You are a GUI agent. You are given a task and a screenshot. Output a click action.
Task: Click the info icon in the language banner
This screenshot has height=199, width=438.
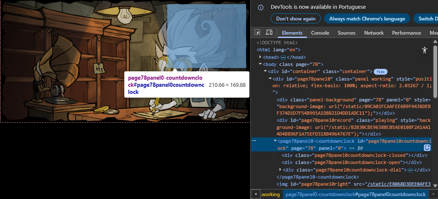tap(261, 7)
